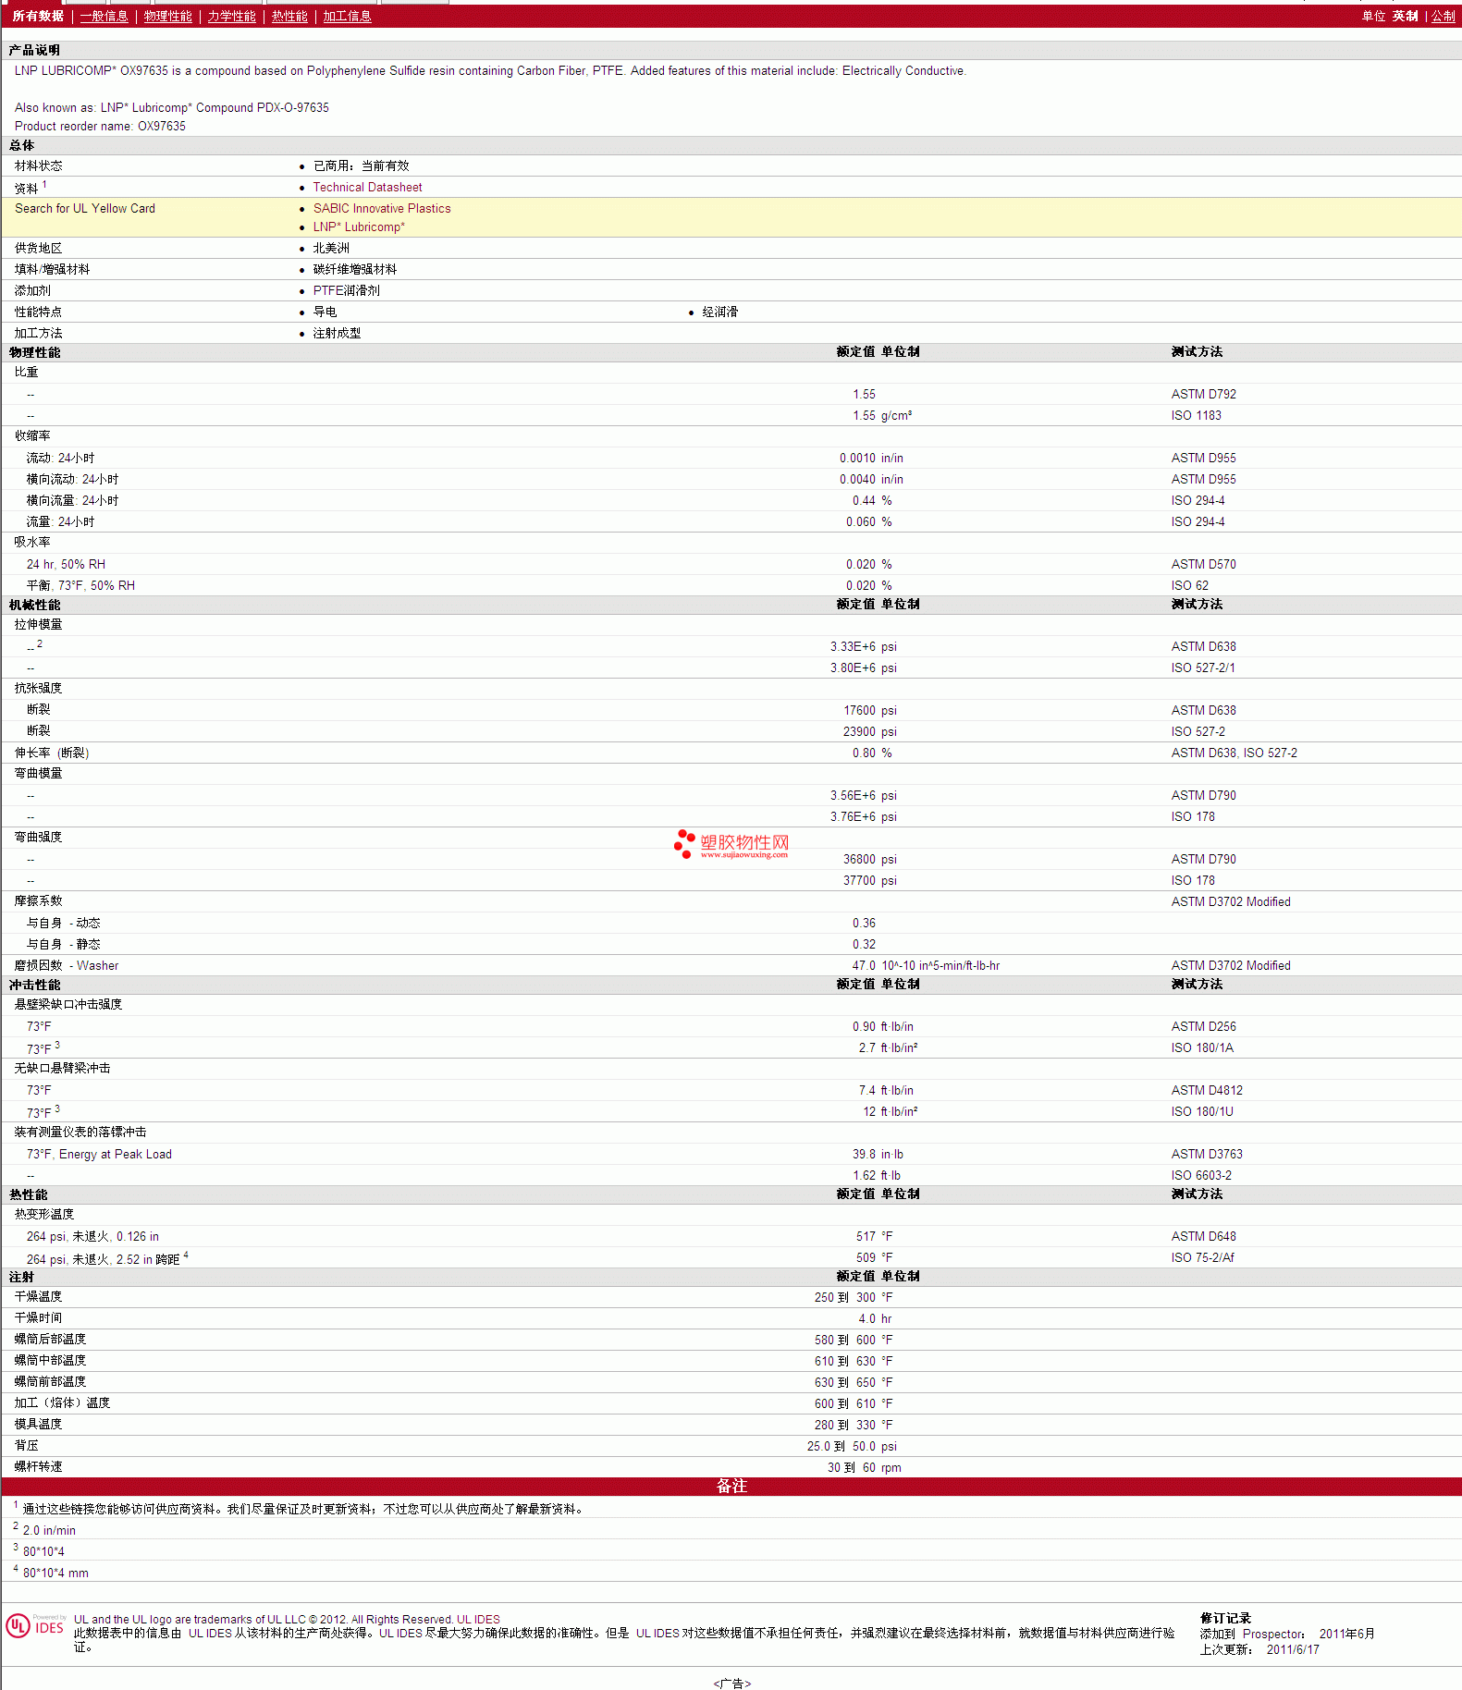Select the ISO 1183 test method cell
This screenshot has width=1462, height=1690.
point(1196,415)
